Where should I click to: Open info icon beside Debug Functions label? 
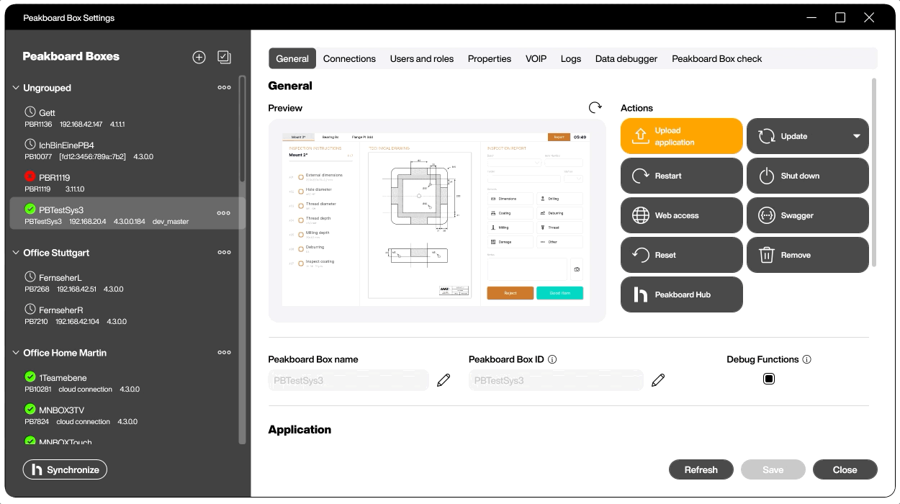point(806,359)
